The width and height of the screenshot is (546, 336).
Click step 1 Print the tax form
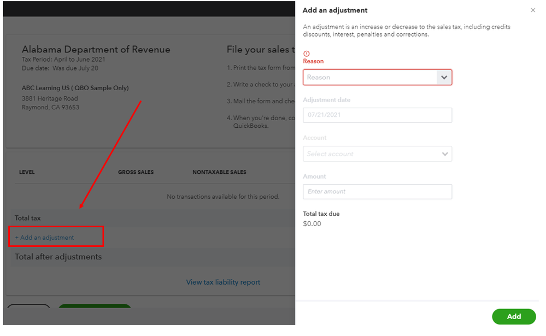point(261,68)
